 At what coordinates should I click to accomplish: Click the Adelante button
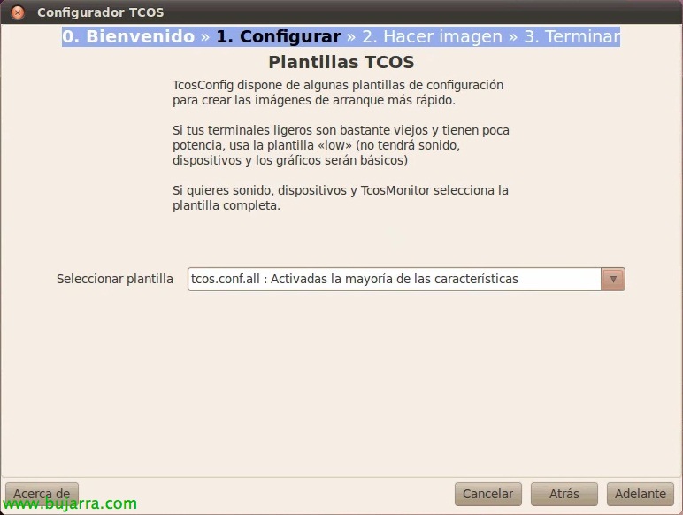640,494
